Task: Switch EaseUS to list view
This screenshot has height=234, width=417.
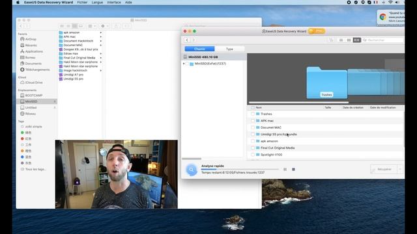Action: (341, 40)
